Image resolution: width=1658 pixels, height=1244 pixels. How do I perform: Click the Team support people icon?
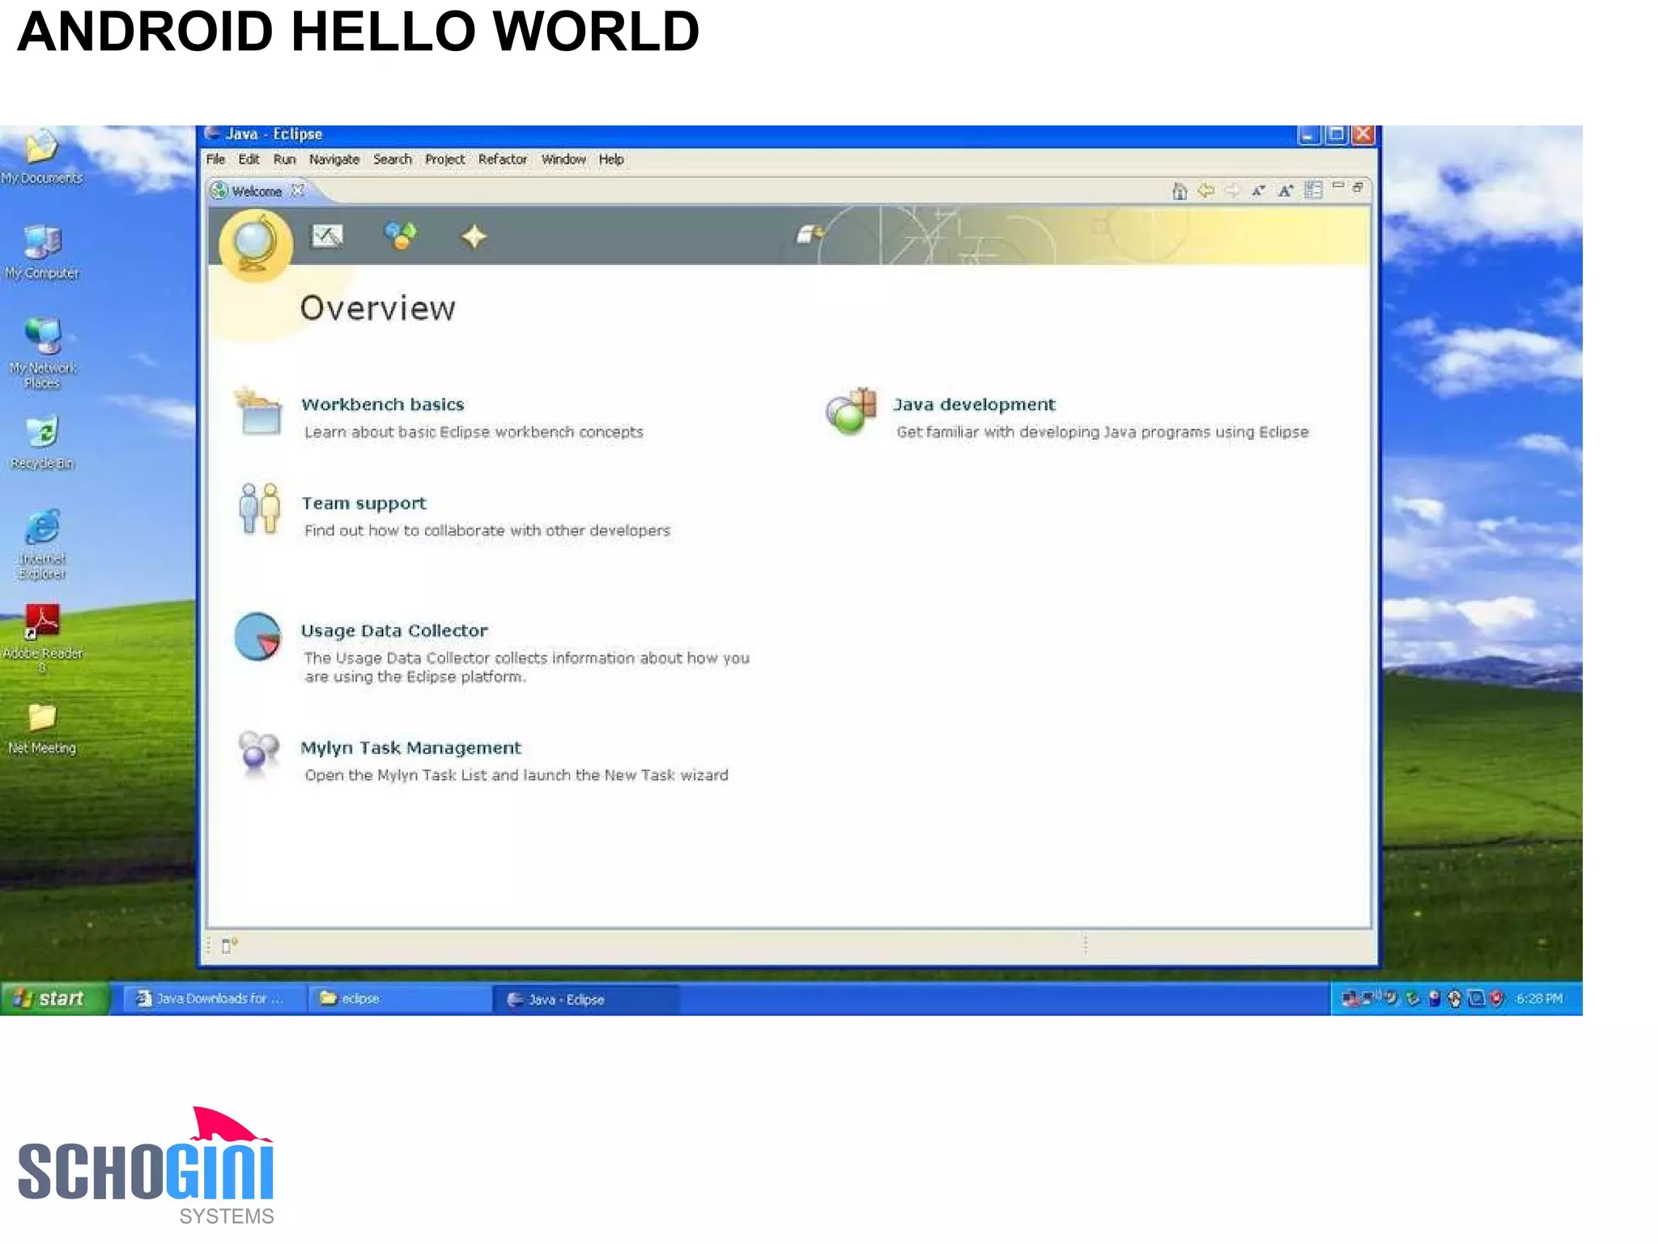coord(259,509)
